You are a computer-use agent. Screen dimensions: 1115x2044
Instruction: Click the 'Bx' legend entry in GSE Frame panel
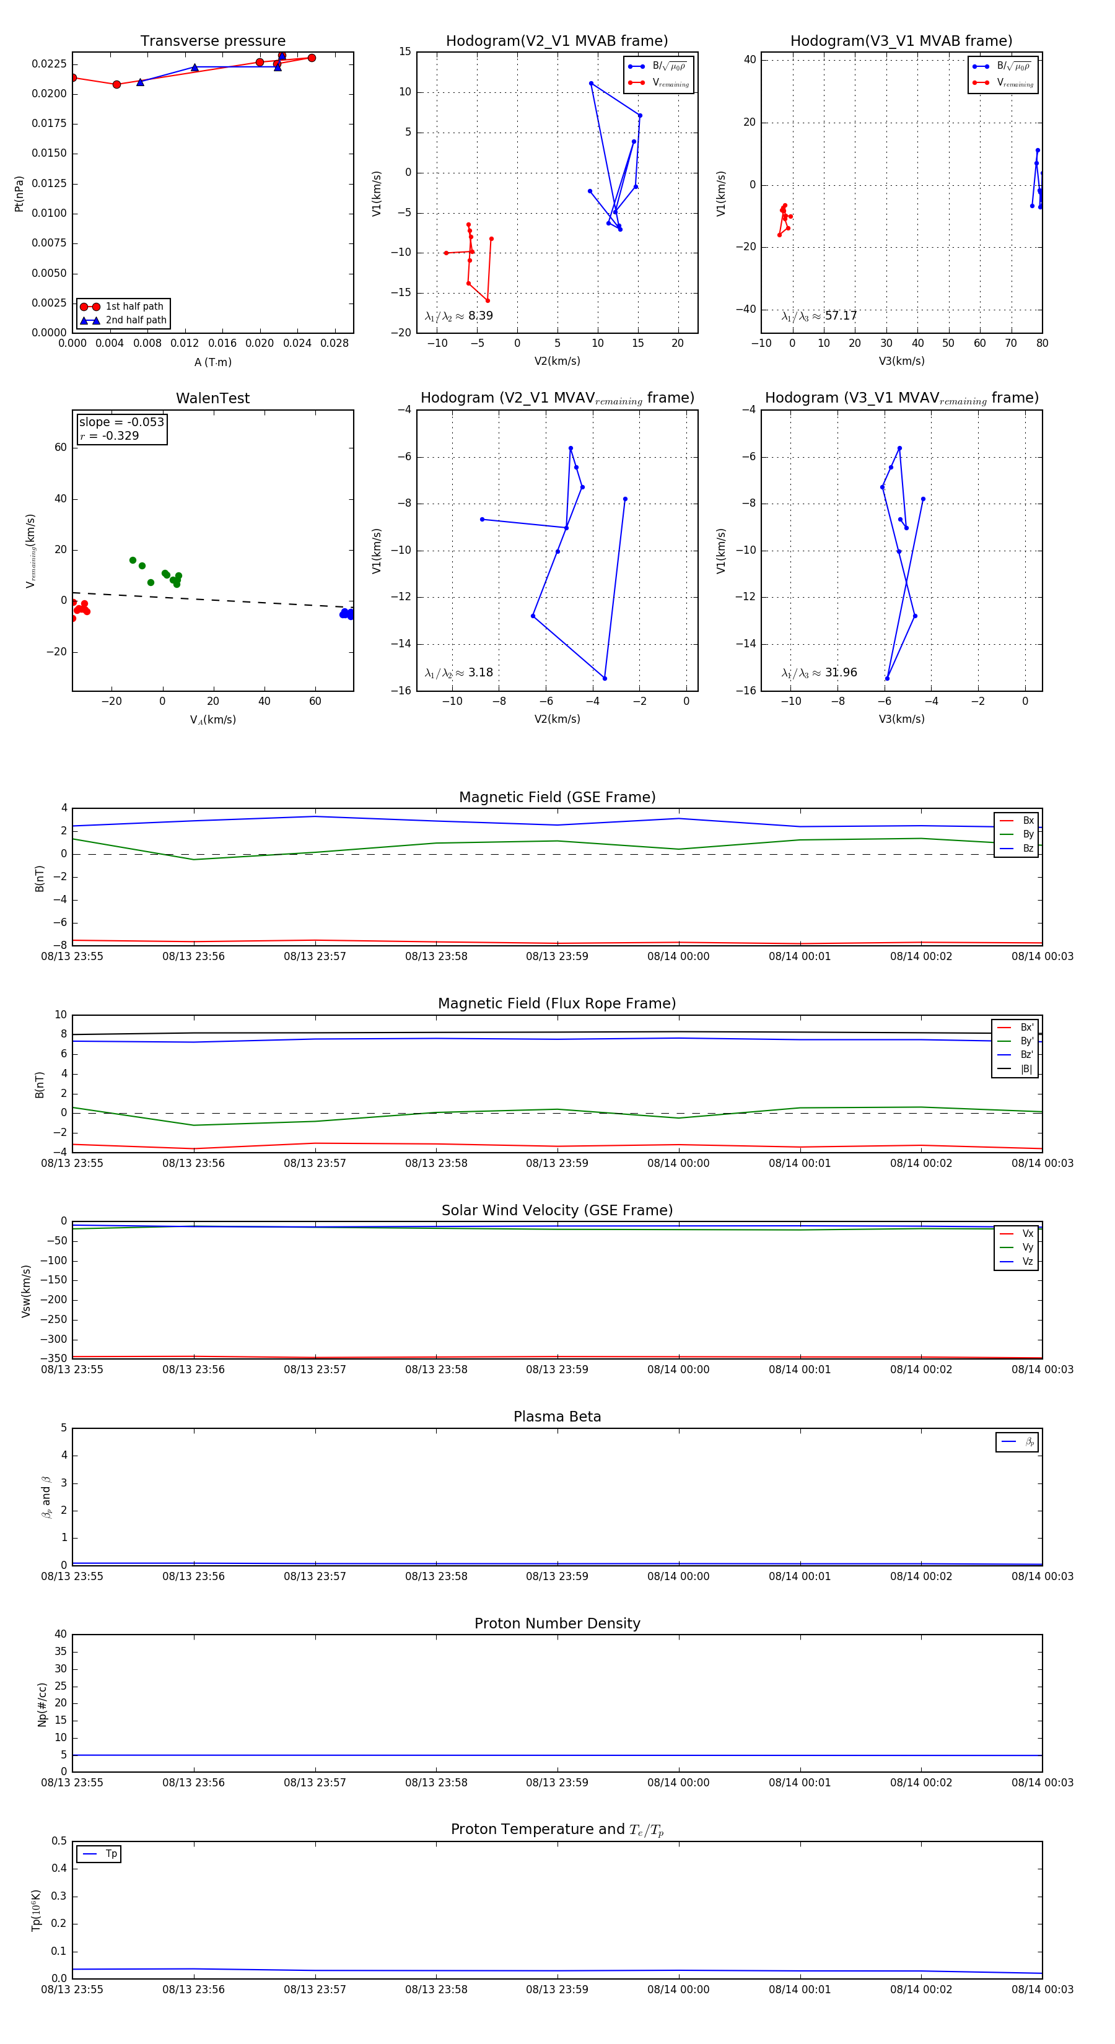tap(1017, 821)
